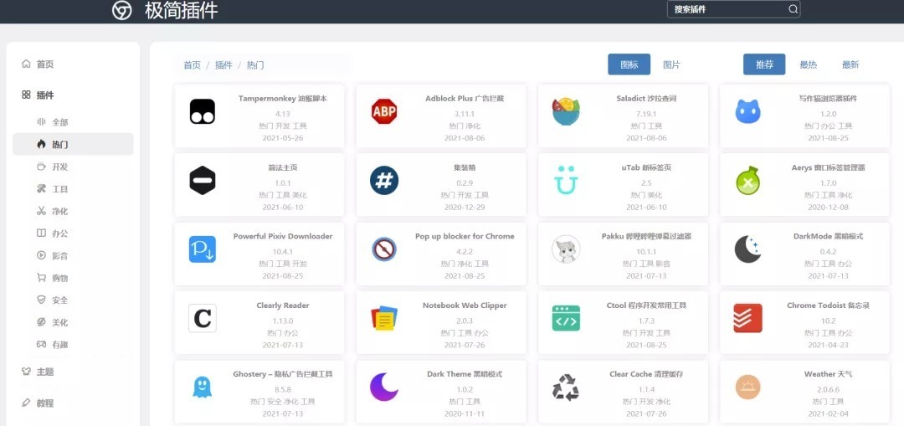Screen dimensions: 904x426
Task: Click the 首页 breadcrumb link
Action: pos(192,64)
